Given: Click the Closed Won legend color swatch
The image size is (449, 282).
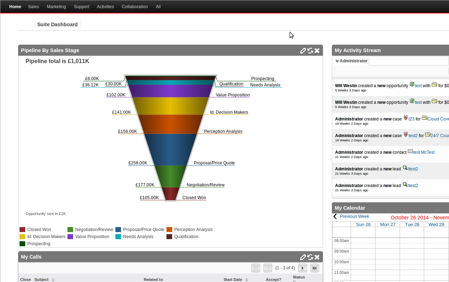Looking at the screenshot, I should click(x=22, y=230).
